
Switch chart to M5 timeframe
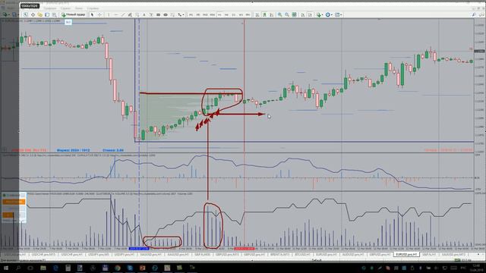click(197, 14)
